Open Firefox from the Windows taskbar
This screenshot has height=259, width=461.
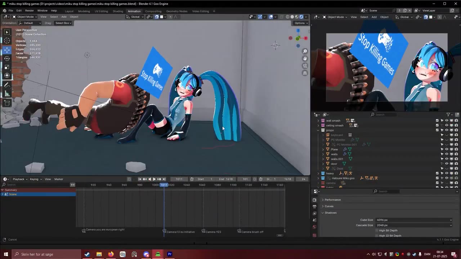[111, 254]
